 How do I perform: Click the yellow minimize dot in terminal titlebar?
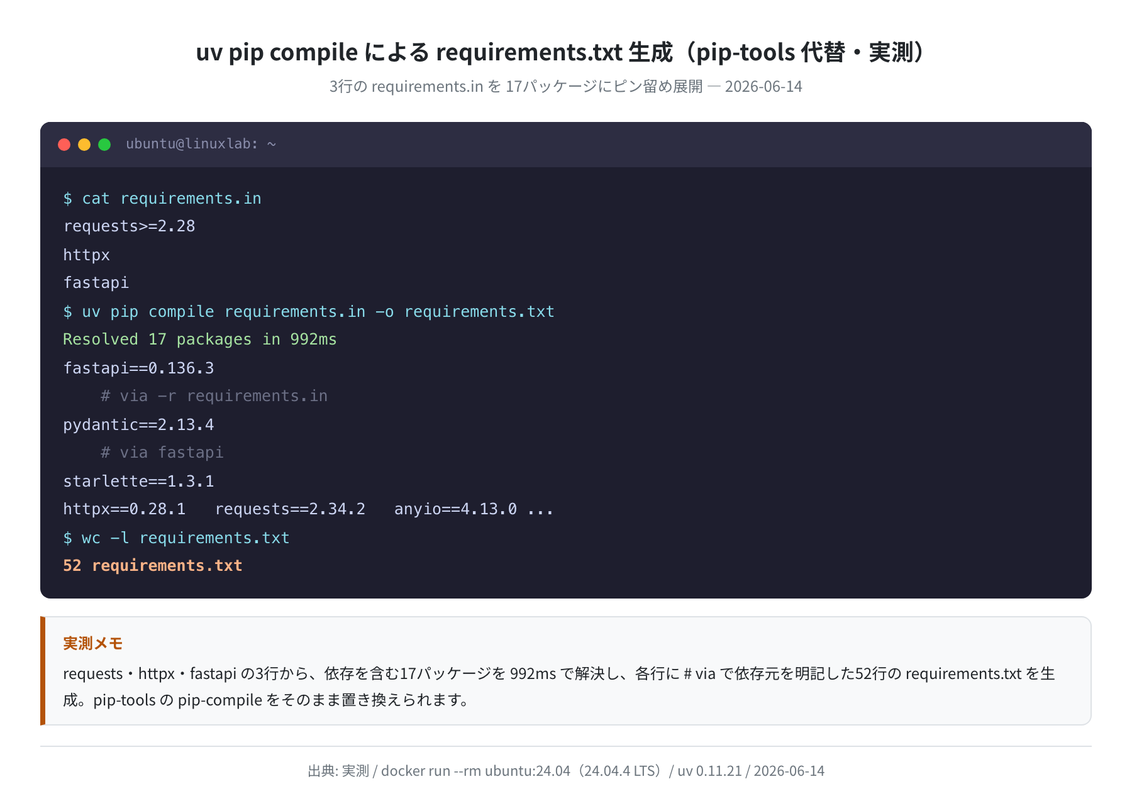(84, 145)
